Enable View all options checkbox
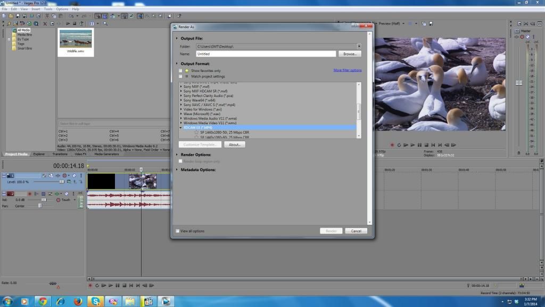 tap(178, 231)
